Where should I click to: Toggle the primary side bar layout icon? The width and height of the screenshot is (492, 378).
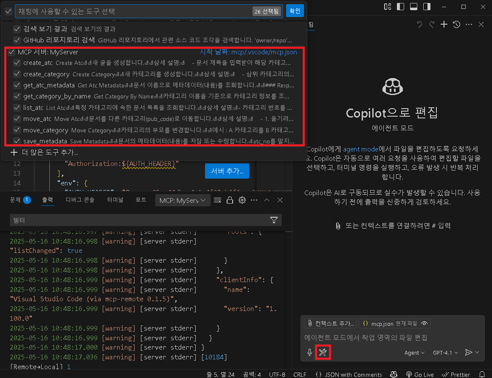coord(400,7)
